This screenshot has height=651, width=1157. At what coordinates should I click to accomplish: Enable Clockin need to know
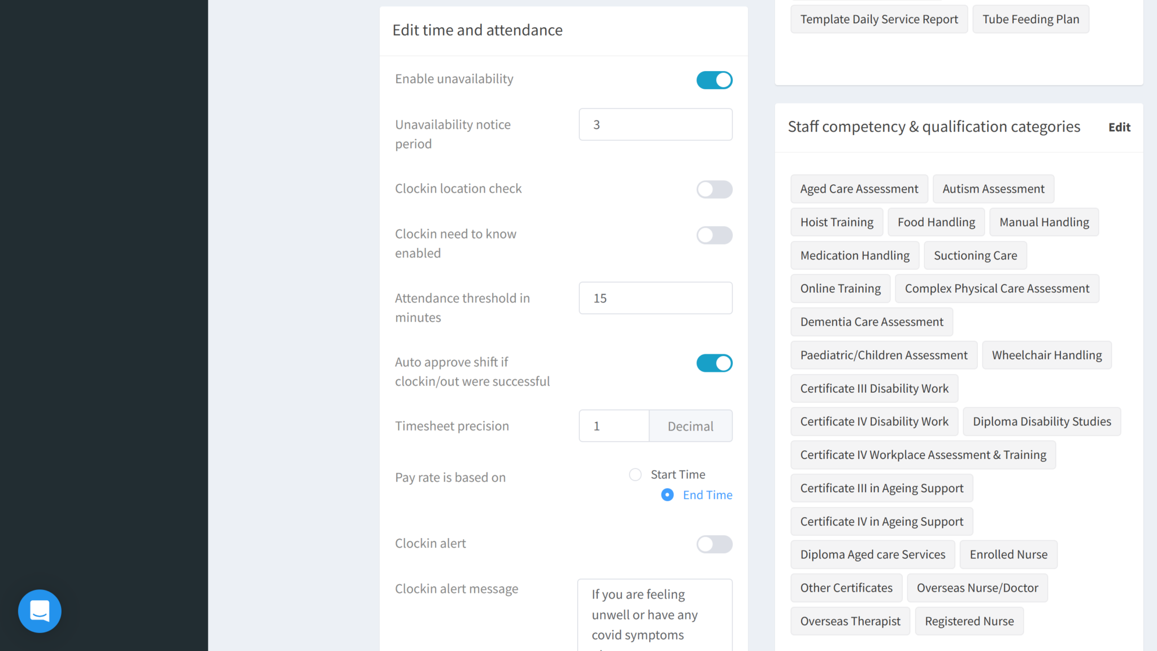pos(714,235)
